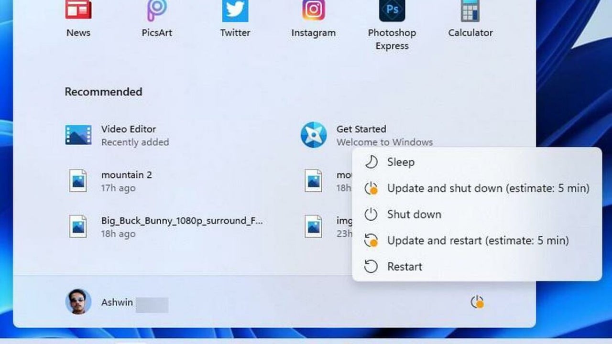Choose Sleep from the power menu
612x344 pixels.
click(477, 162)
